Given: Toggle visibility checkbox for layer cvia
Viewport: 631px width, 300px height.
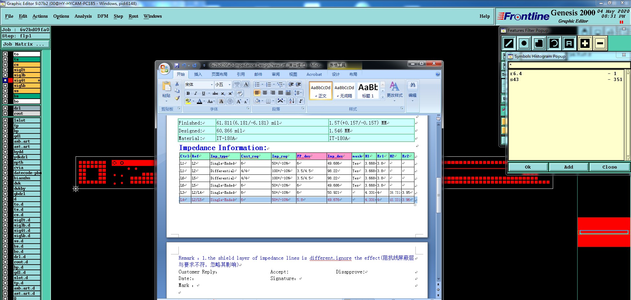Looking at the screenshot, I should coord(5,168).
